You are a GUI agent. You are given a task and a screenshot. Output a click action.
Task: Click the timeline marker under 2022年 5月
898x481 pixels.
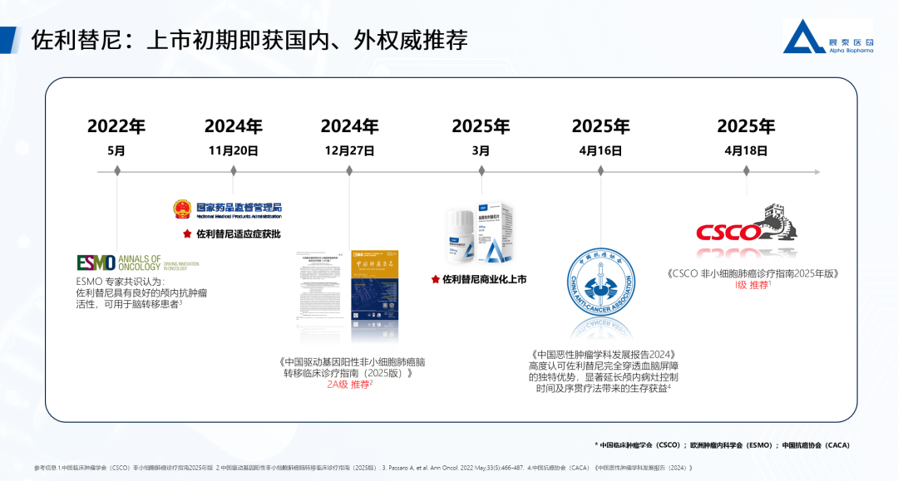117,171
